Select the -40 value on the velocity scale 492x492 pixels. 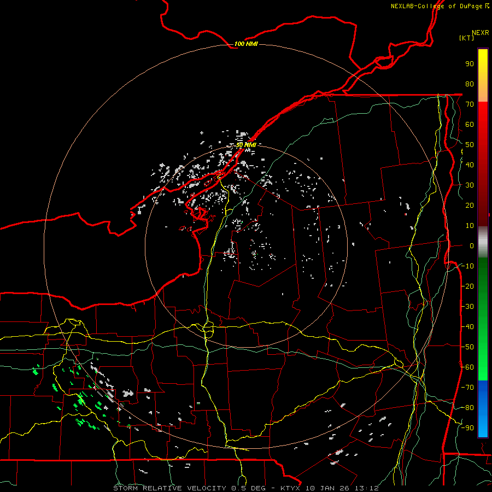tap(467, 327)
